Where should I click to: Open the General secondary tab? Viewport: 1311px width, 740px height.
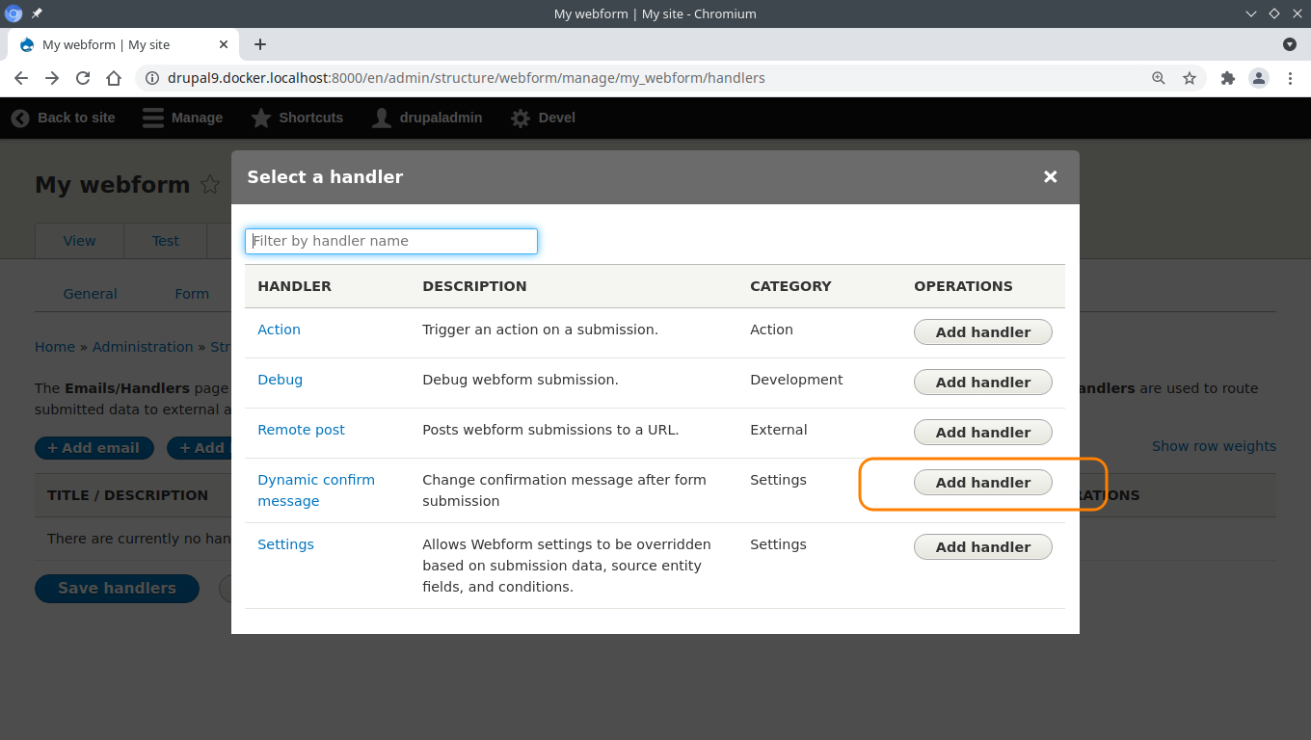pos(91,294)
